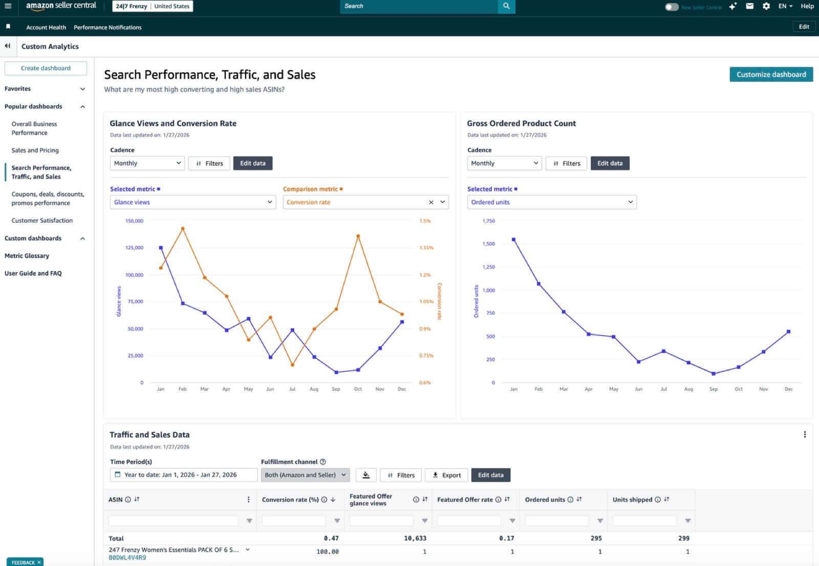Image resolution: width=819 pixels, height=566 pixels.
Task: Open the settings gear icon
Action: click(766, 6)
